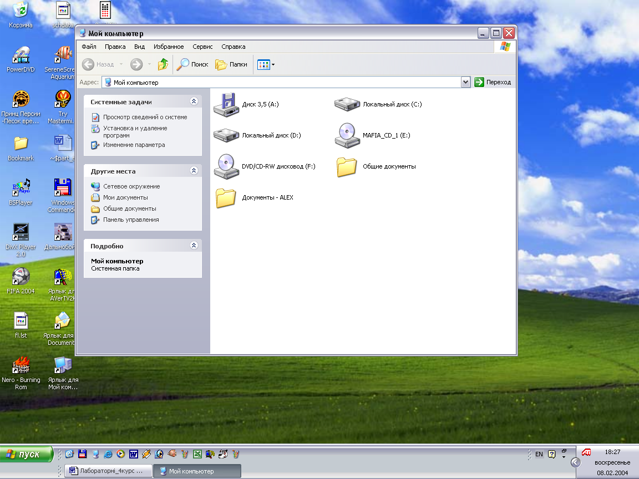Screen dimensions: 639x479
Task: Select the Общие документы folder in file pane
Action: tap(347, 166)
